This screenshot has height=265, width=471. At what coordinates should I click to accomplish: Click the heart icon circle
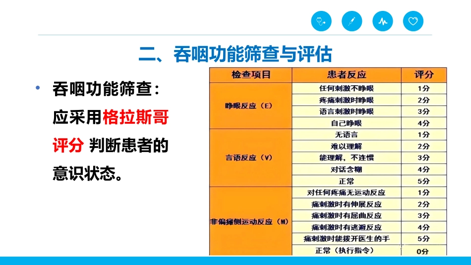click(x=413, y=21)
